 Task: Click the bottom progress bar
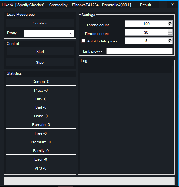pyautogui.click(x=89, y=181)
